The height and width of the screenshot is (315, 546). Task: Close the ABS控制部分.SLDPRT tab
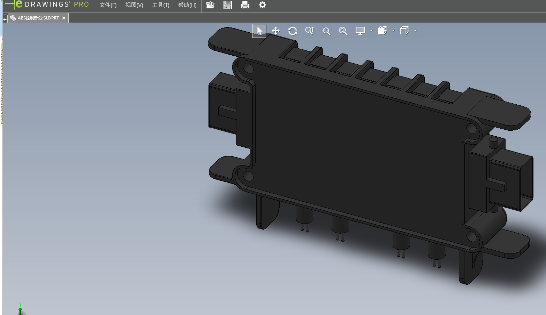point(64,18)
